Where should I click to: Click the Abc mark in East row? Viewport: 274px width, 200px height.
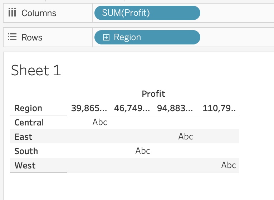click(186, 137)
